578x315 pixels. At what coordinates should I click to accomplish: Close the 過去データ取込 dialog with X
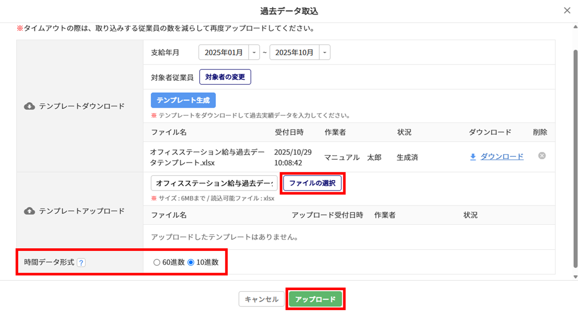[567, 11]
